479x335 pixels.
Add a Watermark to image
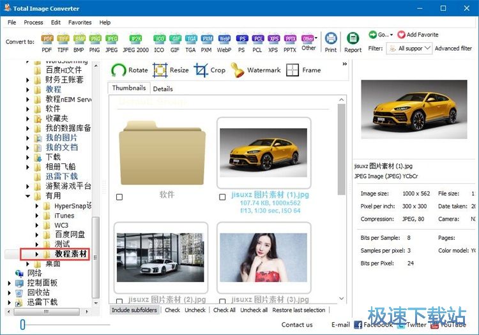[255, 70]
